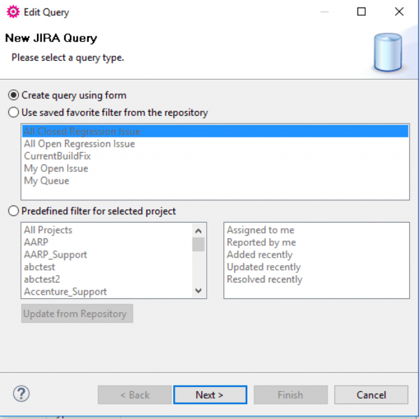This screenshot has width=419, height=419.
Task: Click the help question mark icon
Action: pyautogui.click(x=21, y=394)
